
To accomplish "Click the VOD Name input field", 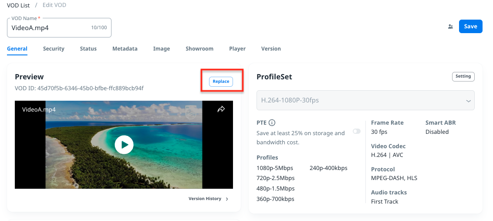I will tap(48, 28).
